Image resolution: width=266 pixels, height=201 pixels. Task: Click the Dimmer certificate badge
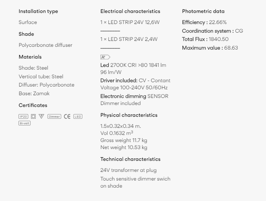[54, 116]
